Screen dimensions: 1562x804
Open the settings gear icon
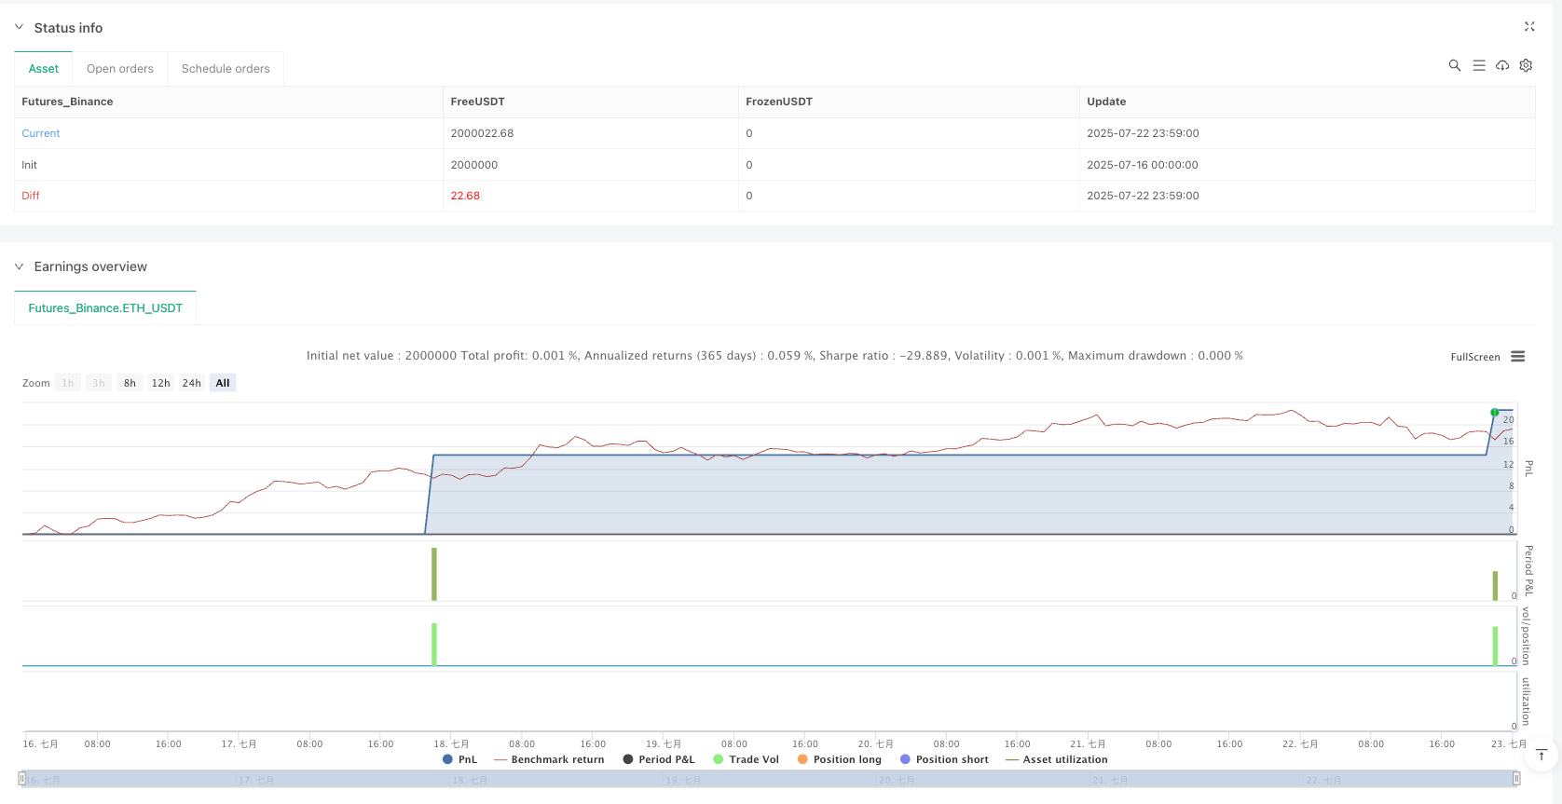click(x=1526, y=65)
